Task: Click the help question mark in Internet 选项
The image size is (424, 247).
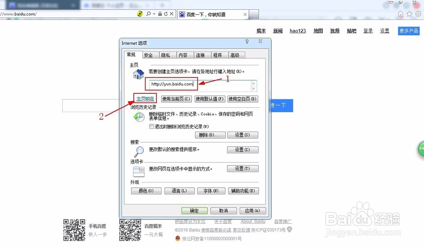Action: pyautogui.click(x=247, y=42)
